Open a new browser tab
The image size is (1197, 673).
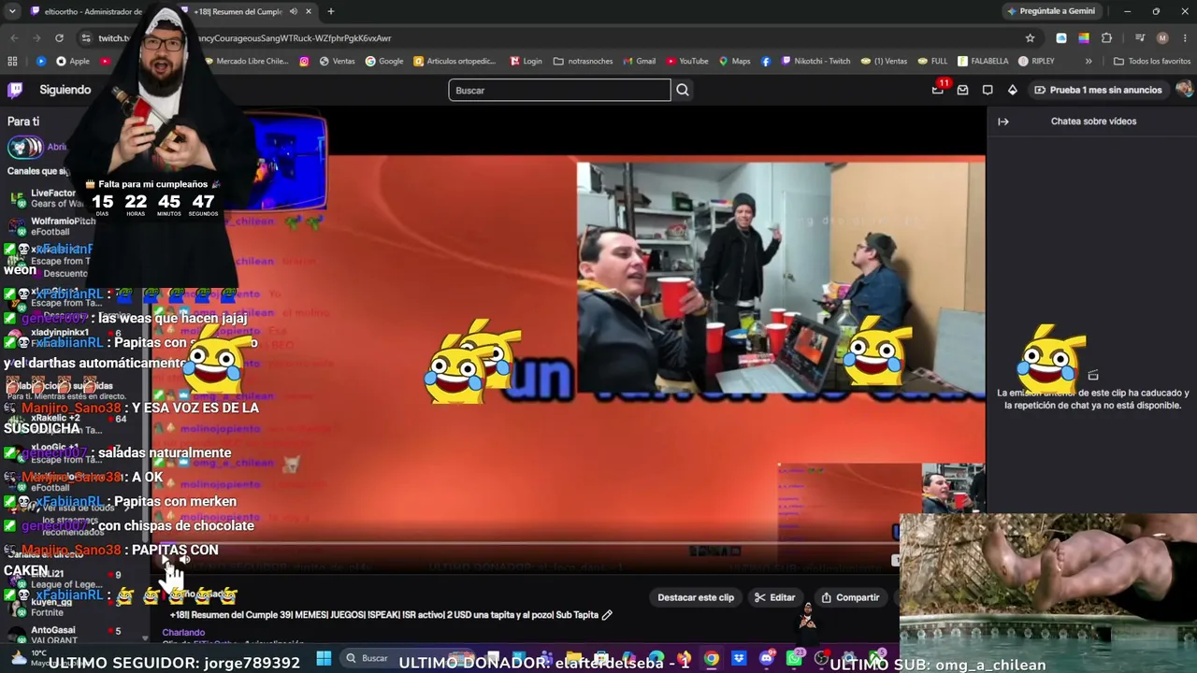330,11
